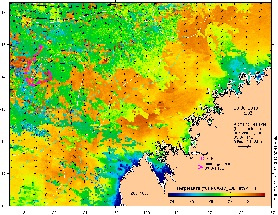
Task: Click the latitude axis label -17
Action: pyautogui.click(x=3, y=174)
